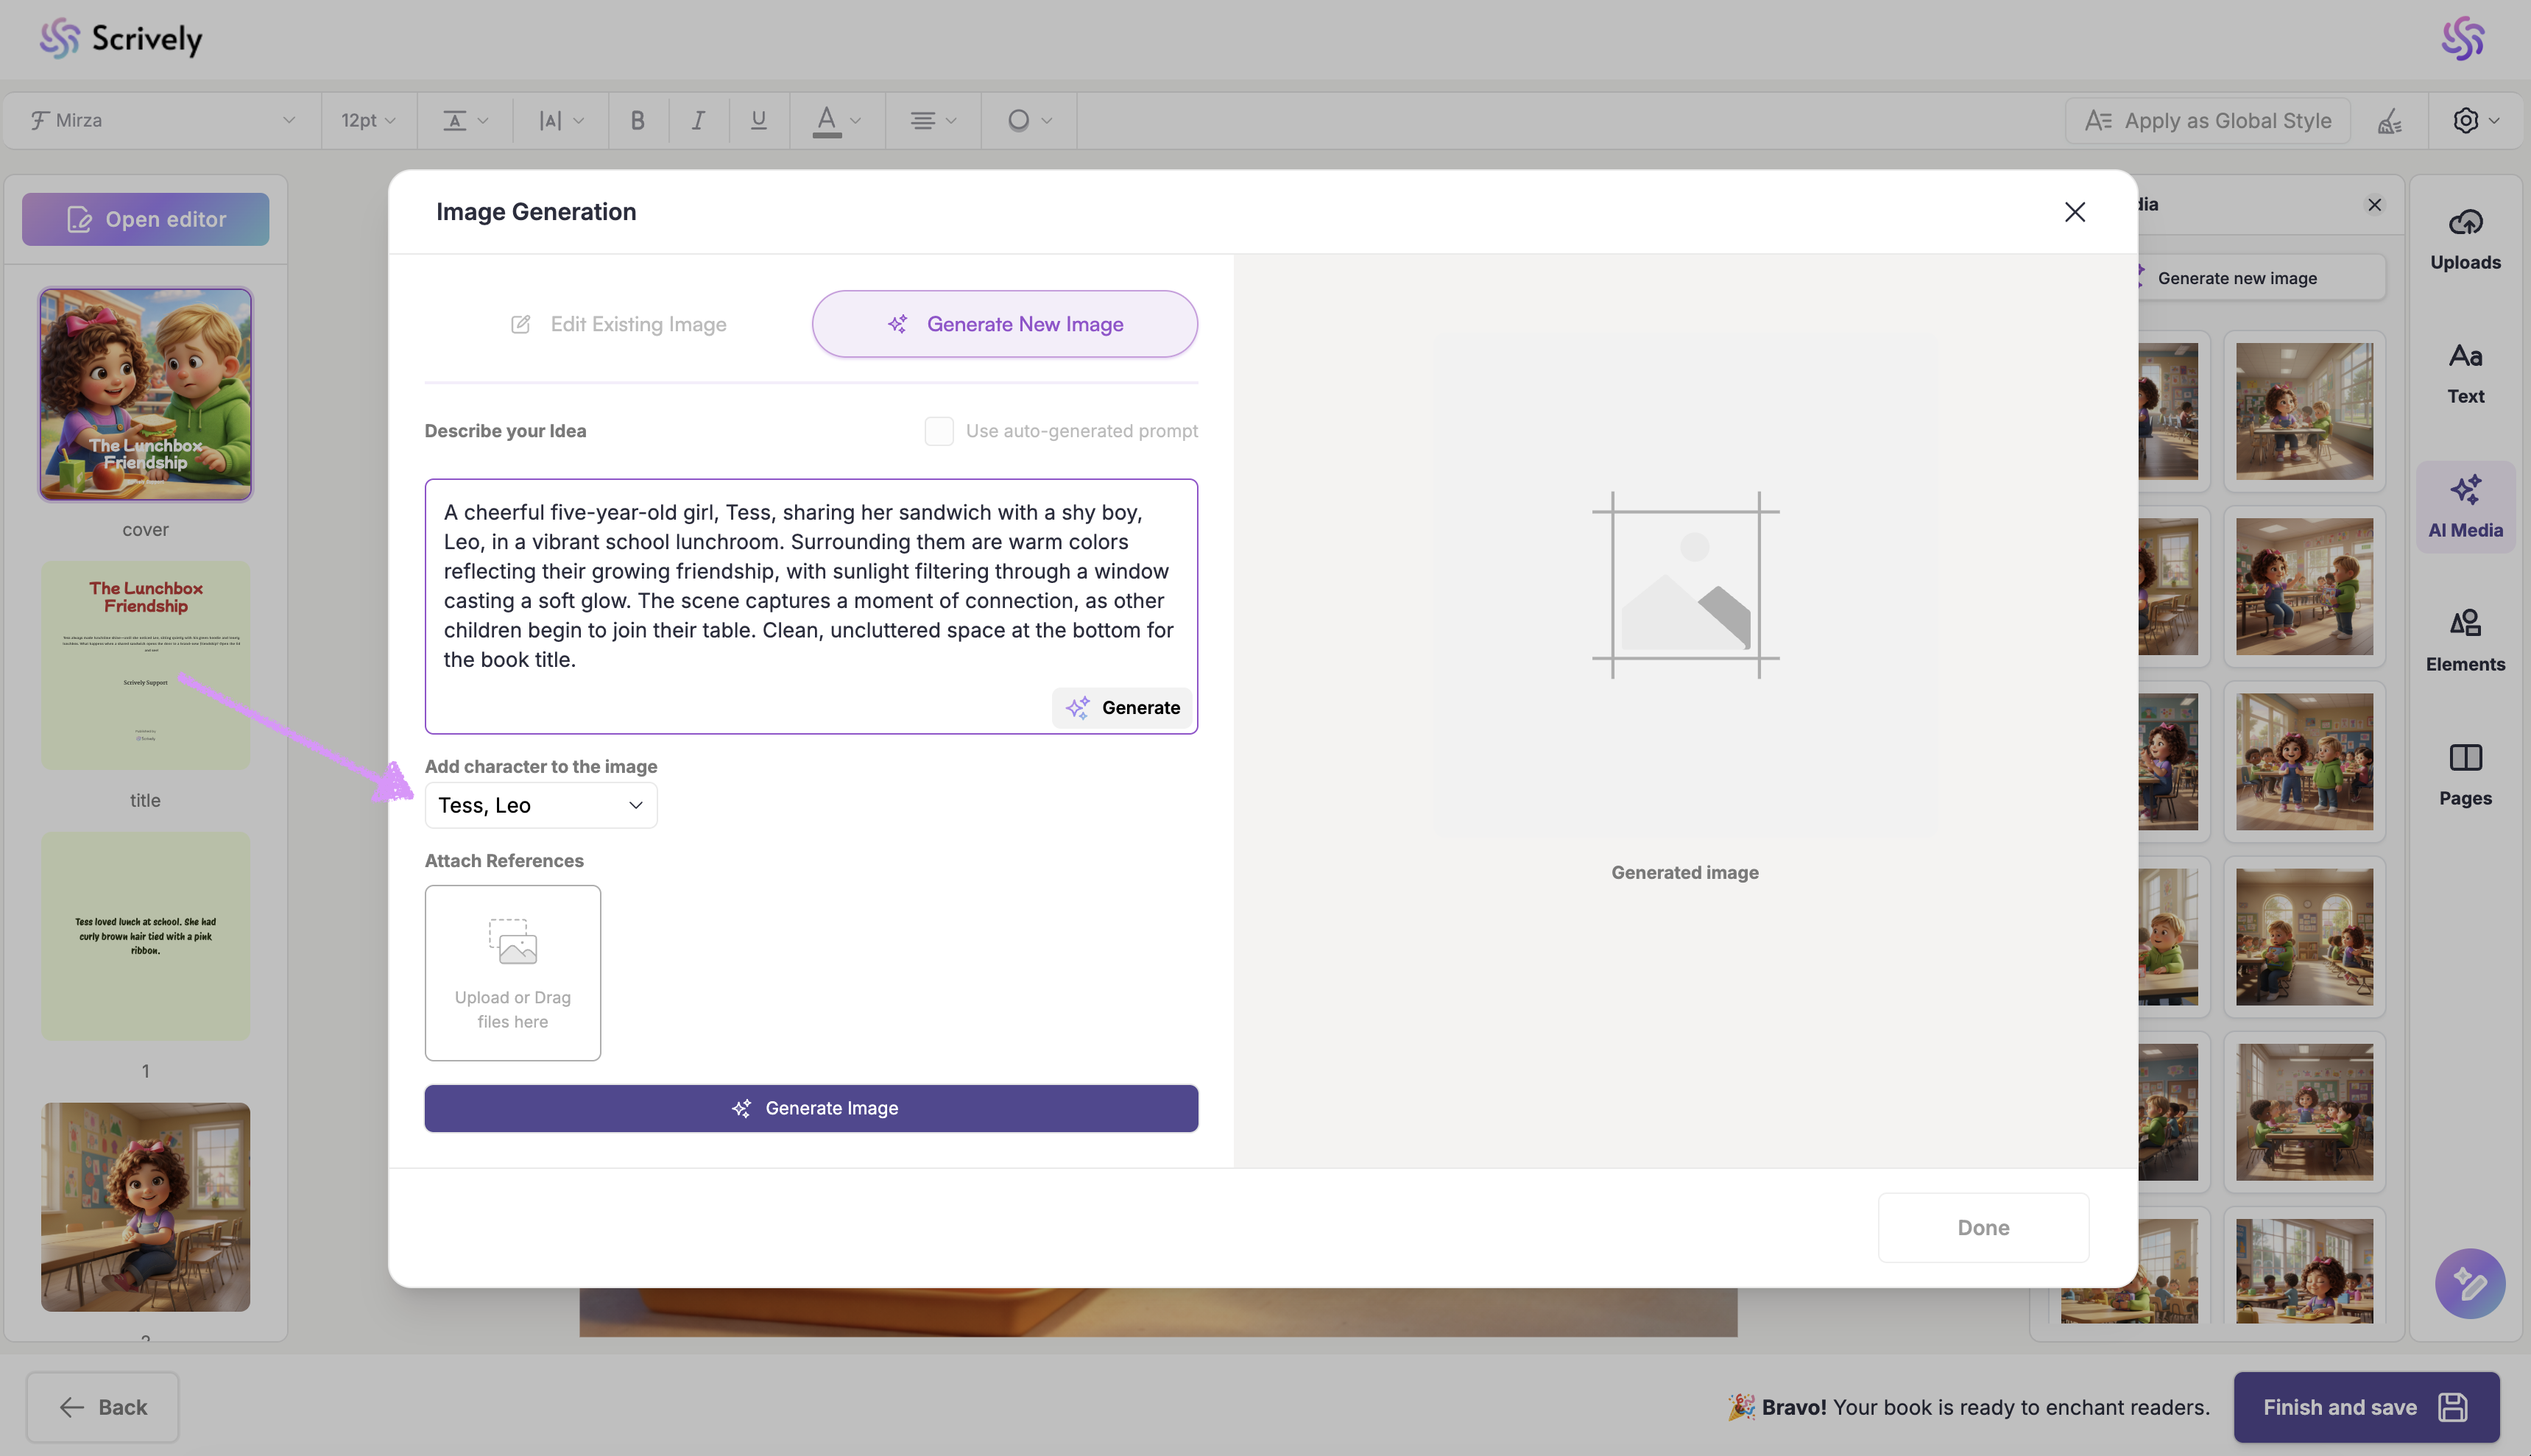Select the Generate New Image tab
Image resolution: width=2531 pixels, height=1456 pixels.
(1004, 324)
